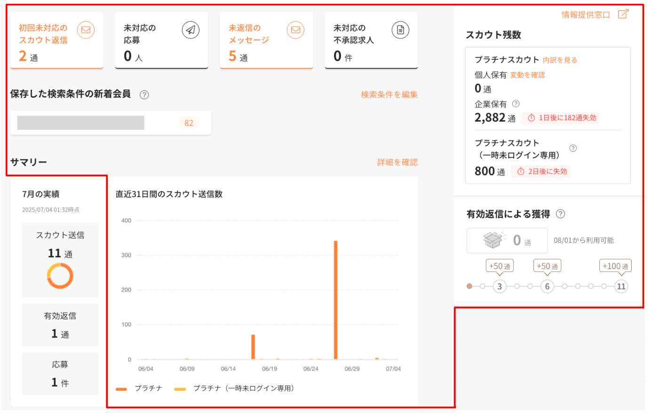
Task: Click the help icon next to 企業保有
Action: coord(516,104)
